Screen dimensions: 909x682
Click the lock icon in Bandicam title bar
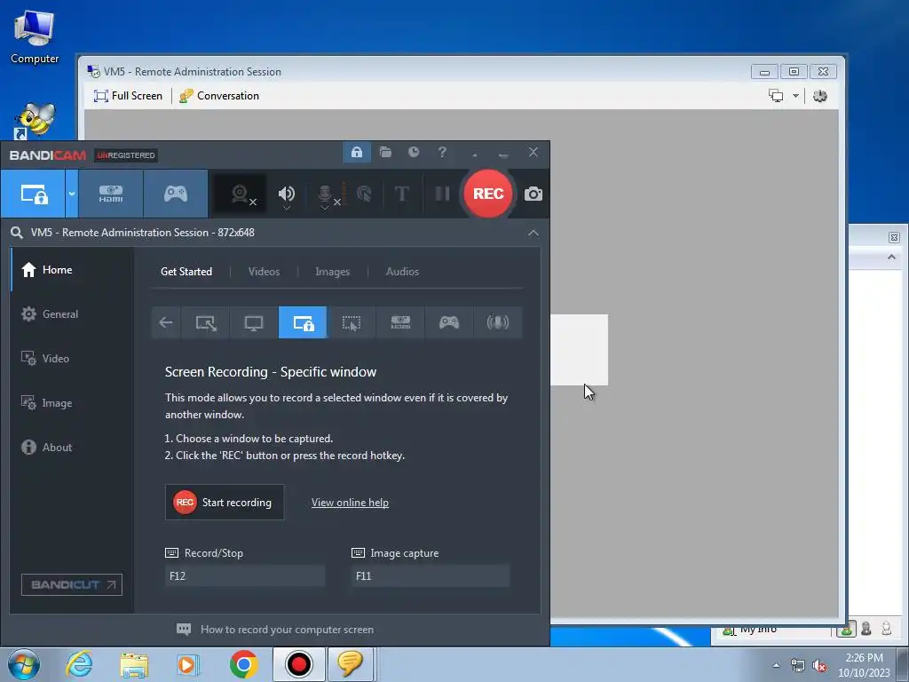tap(357, 153)
